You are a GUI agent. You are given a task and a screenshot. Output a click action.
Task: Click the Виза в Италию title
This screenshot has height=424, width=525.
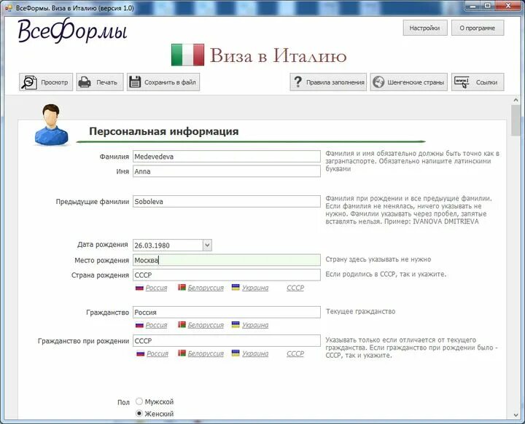(x=278, y=55)
